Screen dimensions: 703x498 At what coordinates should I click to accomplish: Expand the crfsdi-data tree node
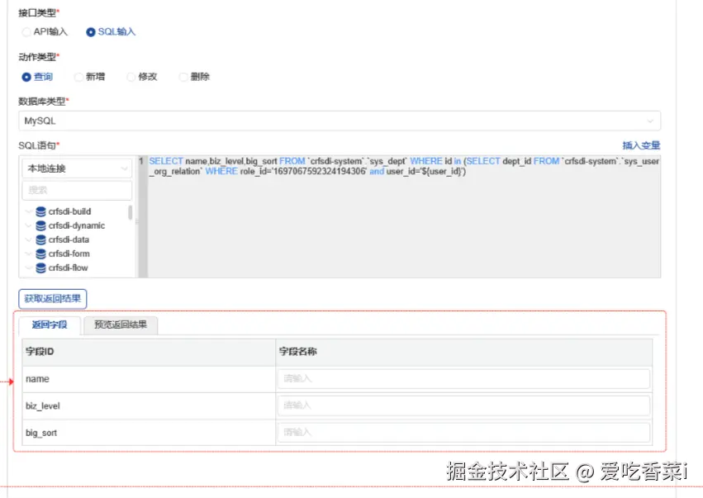pos(29,240)
